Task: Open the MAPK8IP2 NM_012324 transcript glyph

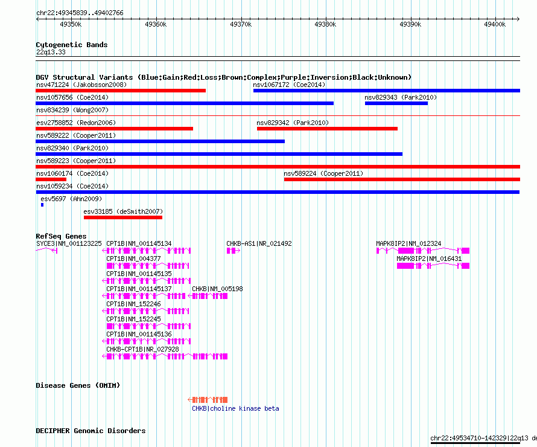Action: pyautogui.click(x=423, y=251)
